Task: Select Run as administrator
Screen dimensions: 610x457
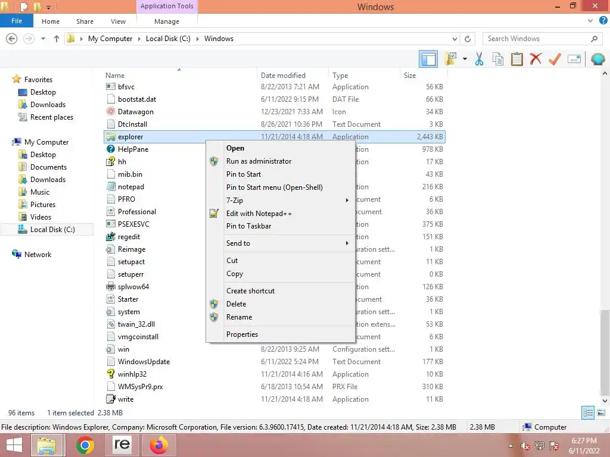Action: 259,161
